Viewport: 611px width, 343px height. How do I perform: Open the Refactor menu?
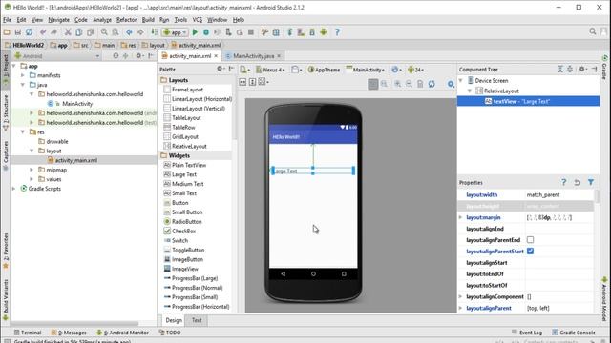(x=127, y=19)
